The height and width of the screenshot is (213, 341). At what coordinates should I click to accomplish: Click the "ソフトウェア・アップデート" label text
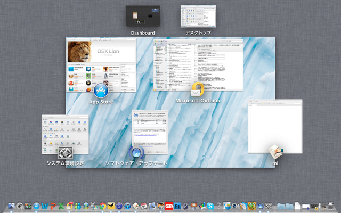(136, 163)
